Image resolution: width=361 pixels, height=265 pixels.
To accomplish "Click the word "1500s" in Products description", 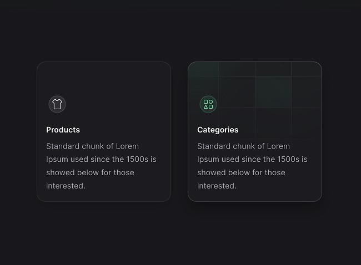I will point(137,159).
